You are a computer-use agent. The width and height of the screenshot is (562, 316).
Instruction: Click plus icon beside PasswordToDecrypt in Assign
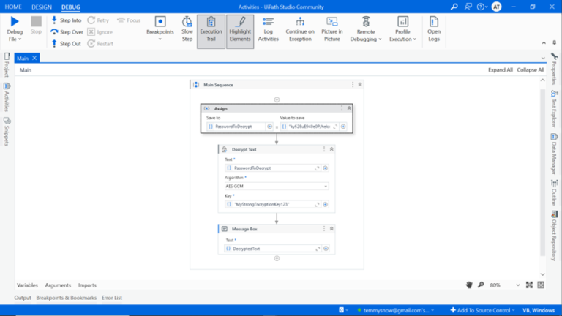point(270,127)
